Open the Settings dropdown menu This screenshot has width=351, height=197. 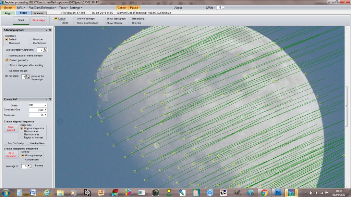click(x=76, y=8)
